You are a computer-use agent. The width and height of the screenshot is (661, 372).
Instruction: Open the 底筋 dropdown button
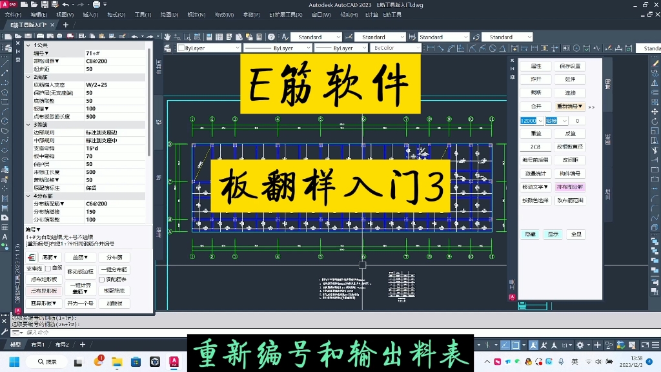50,257
